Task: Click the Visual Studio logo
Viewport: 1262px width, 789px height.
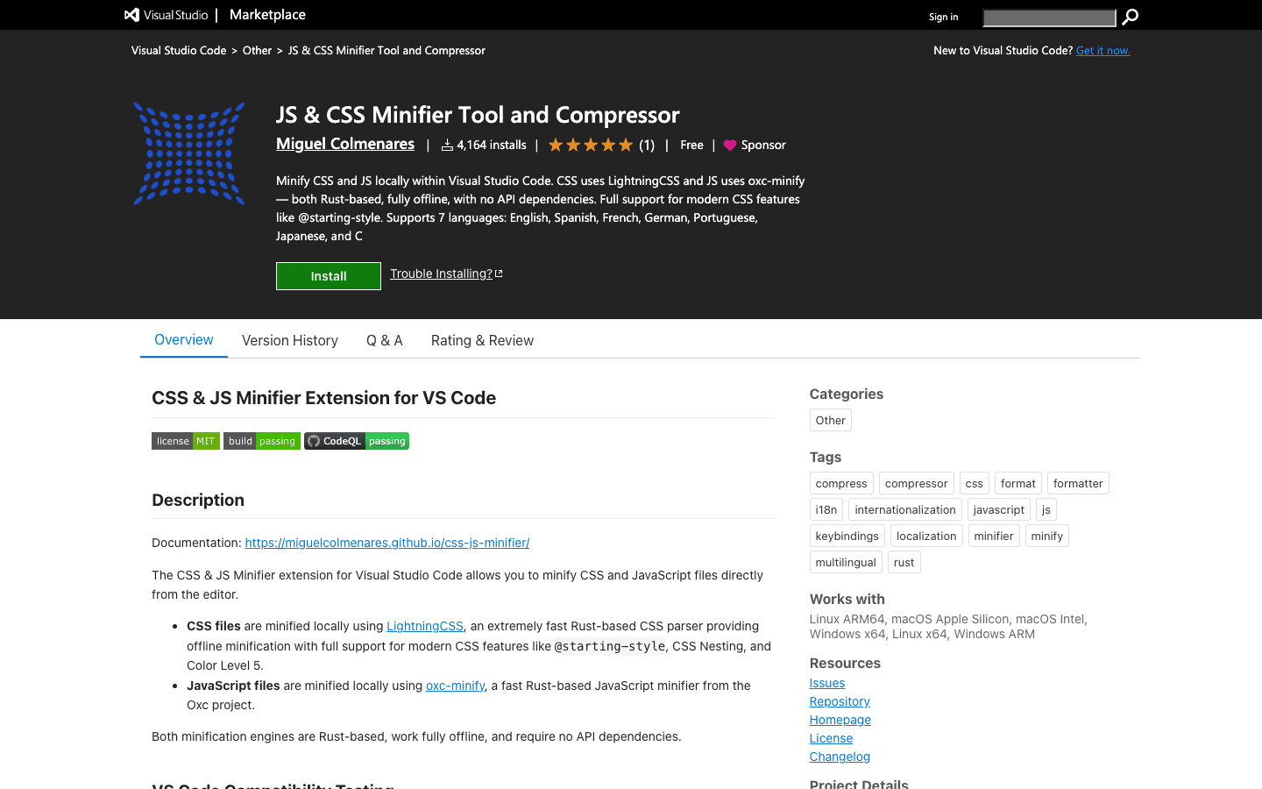Action: (x=167, y=15)
